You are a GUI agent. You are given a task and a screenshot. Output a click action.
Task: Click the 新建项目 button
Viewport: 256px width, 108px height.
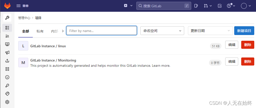click(x=244, y=31)
